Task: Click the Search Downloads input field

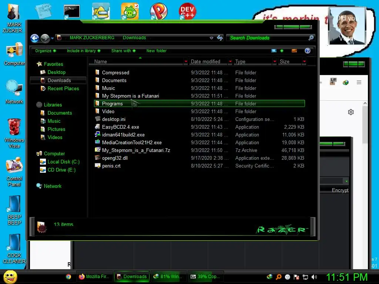Action: 267,38
